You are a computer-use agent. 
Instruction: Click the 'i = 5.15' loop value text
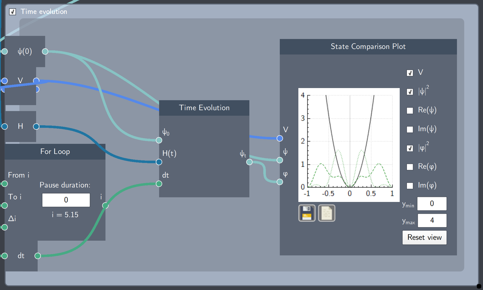(x=65, y=215)
